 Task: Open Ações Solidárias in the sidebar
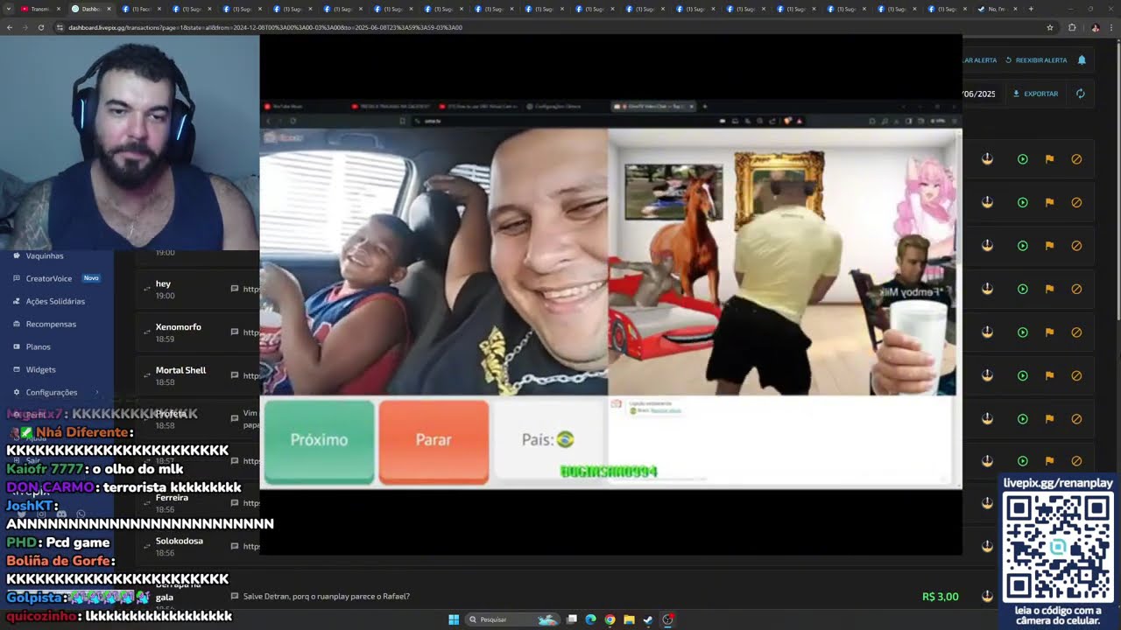coord(55,301)
